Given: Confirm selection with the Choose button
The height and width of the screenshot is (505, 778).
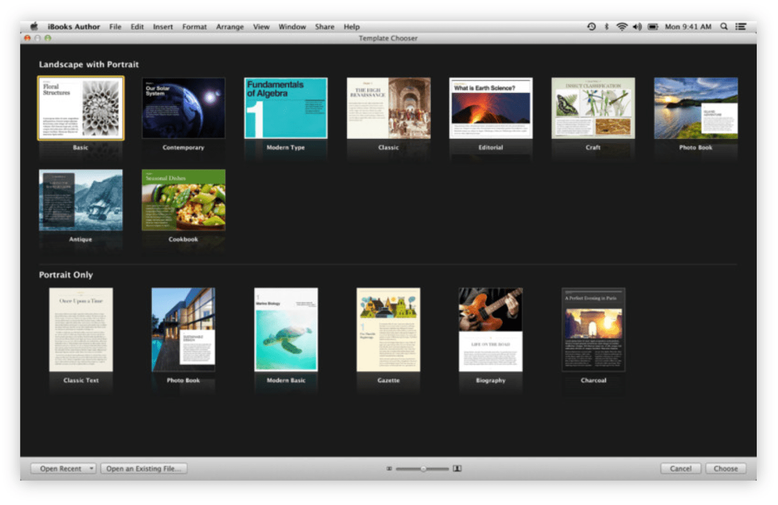Looking at the screenshot, I should click(x=726, y=468).
